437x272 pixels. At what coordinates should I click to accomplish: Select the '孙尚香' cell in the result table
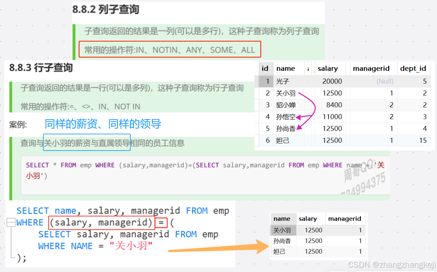pos(284,241)
